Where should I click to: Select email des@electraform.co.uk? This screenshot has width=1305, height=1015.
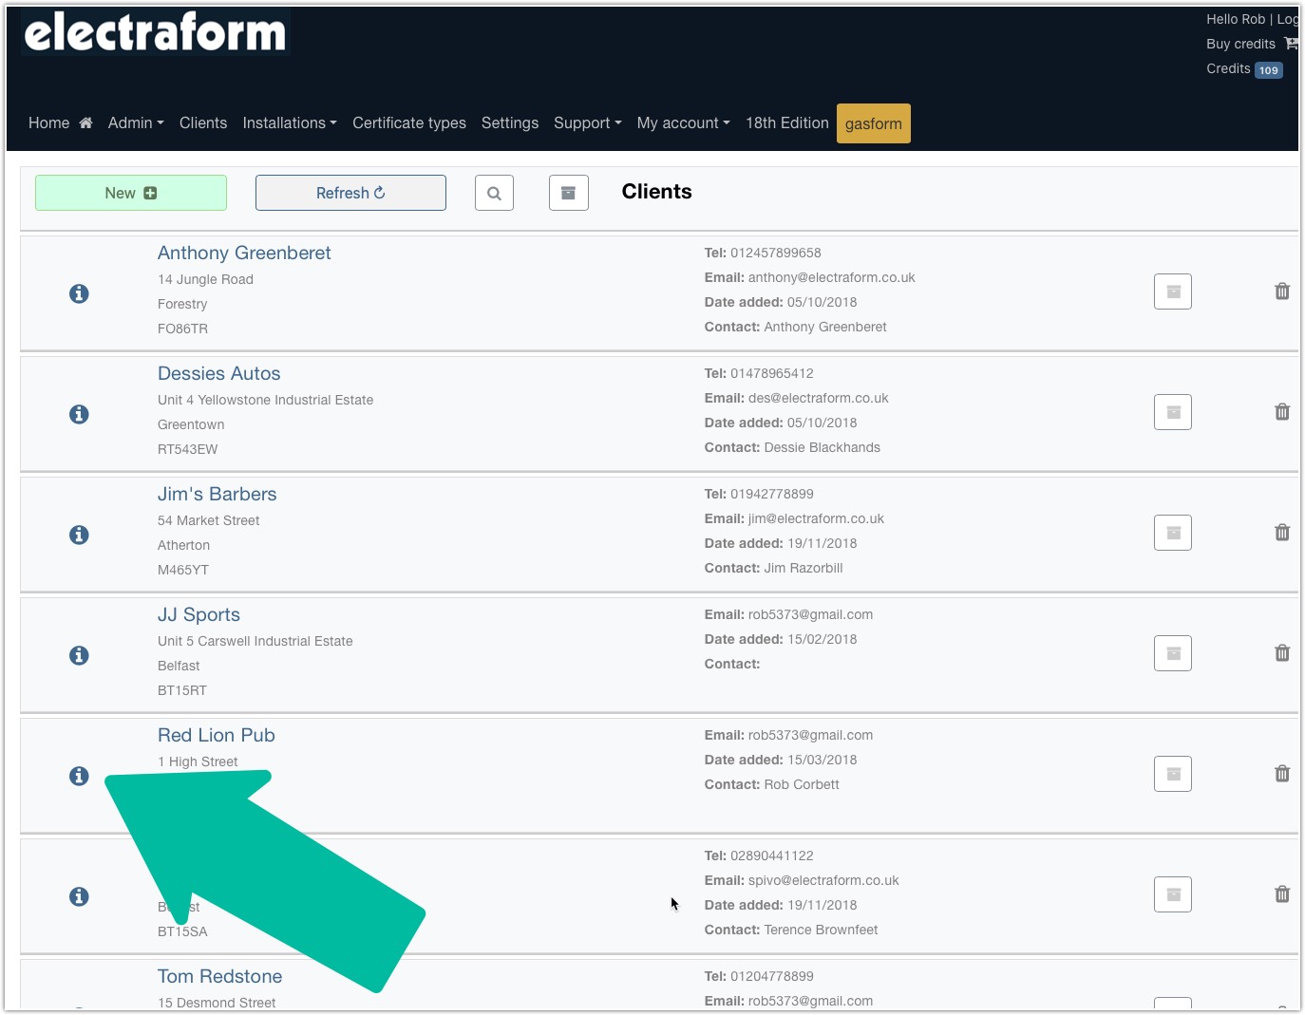819,398
